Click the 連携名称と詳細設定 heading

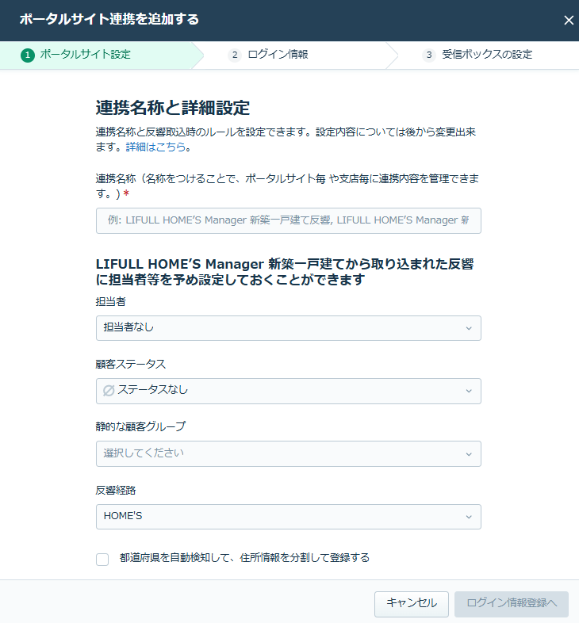(x=173, y=108)
